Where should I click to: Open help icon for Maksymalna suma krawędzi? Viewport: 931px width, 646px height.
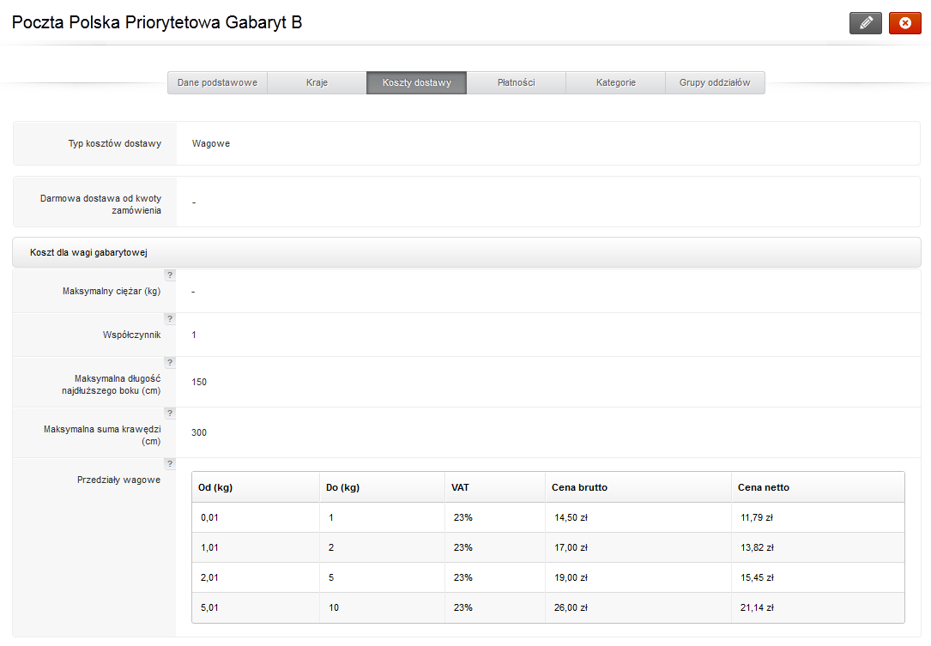pyautogui.click(x=170, y=414)
